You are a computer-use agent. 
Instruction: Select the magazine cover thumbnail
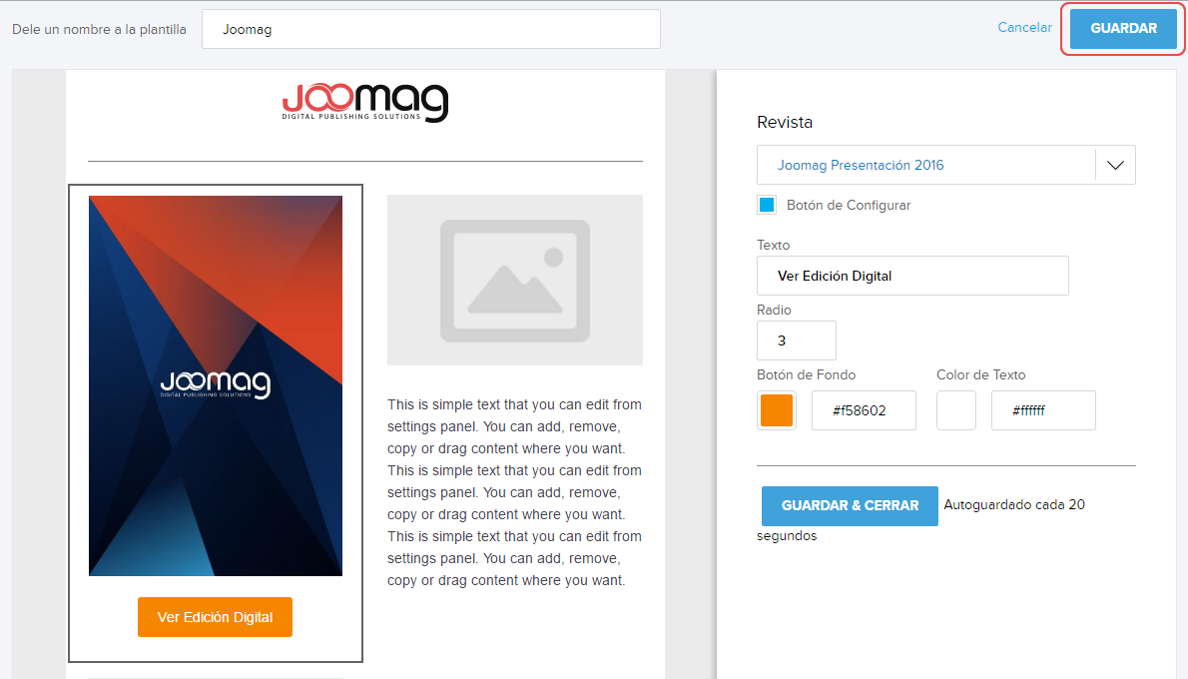pyautogui.click(x=216, y=385)
